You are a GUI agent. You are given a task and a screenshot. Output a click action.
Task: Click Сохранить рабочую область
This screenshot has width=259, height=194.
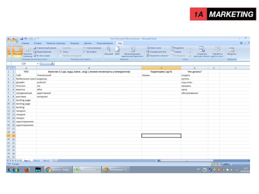pos(202,52)
